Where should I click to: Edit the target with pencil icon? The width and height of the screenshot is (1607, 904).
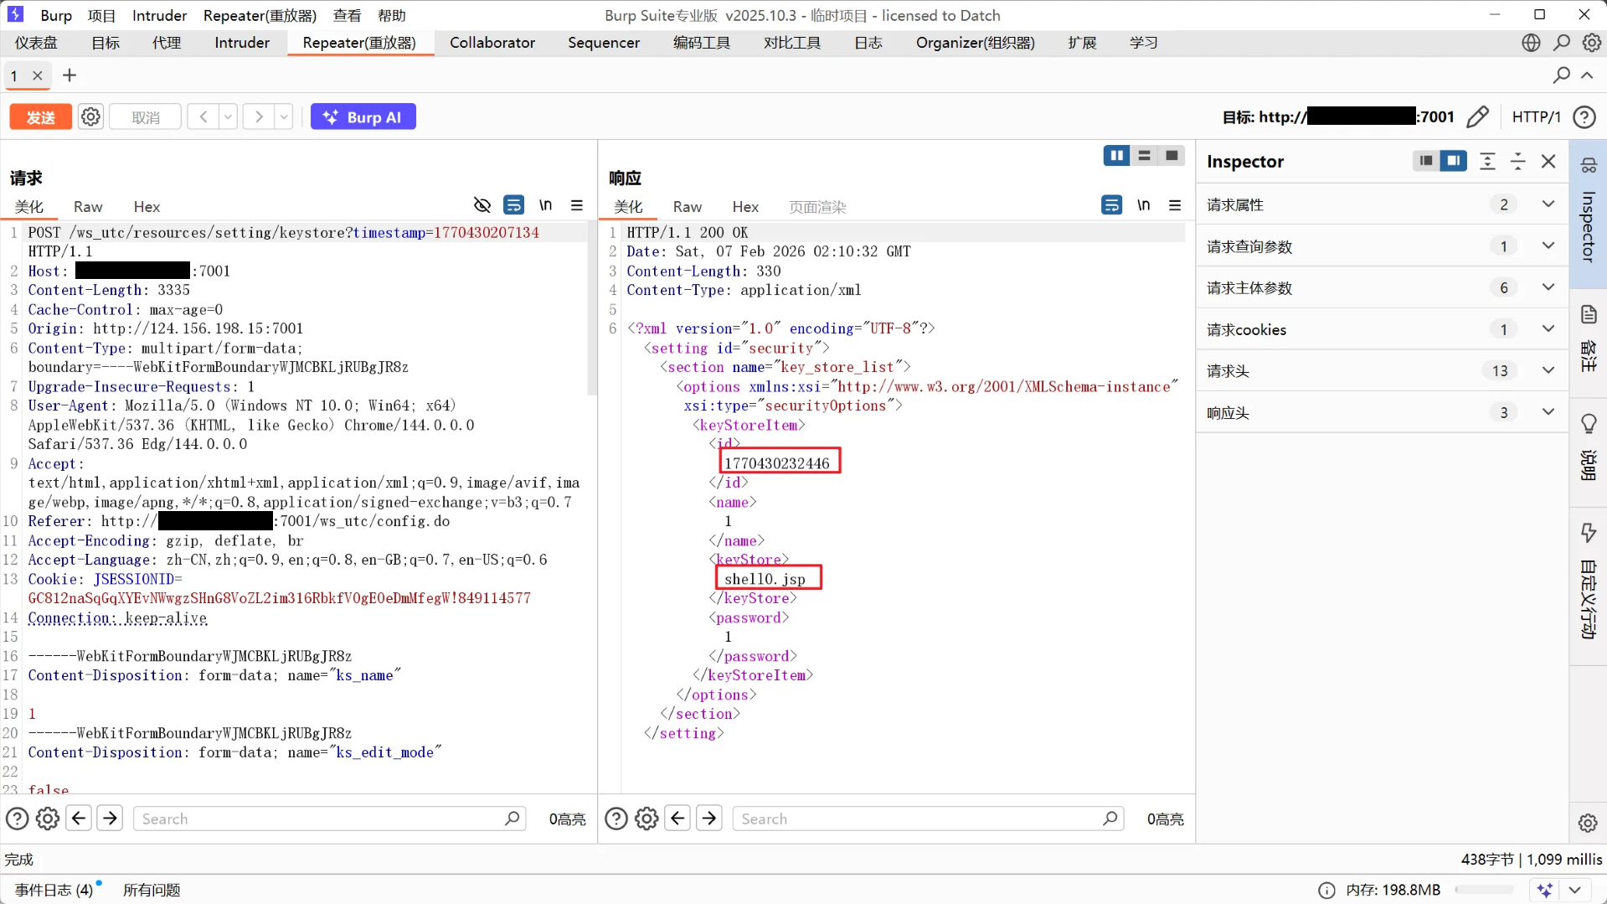point(1478,116)
